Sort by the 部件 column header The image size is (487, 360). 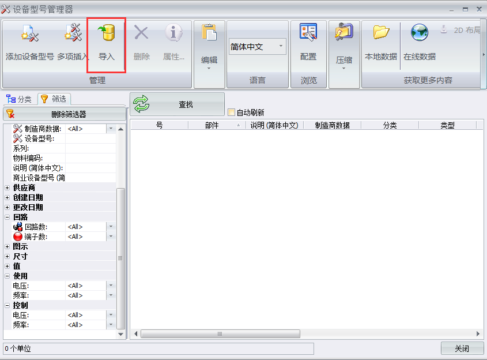click(x=217, y=125)
